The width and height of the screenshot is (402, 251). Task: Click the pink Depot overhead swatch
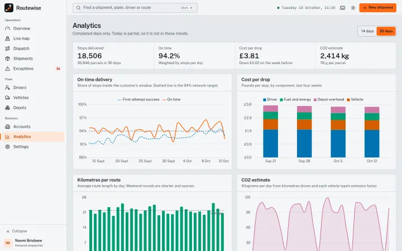315,100
